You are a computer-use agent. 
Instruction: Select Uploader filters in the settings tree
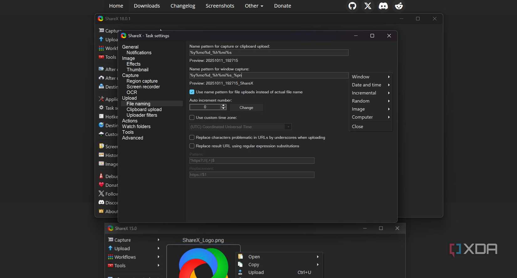pos(142,115)
